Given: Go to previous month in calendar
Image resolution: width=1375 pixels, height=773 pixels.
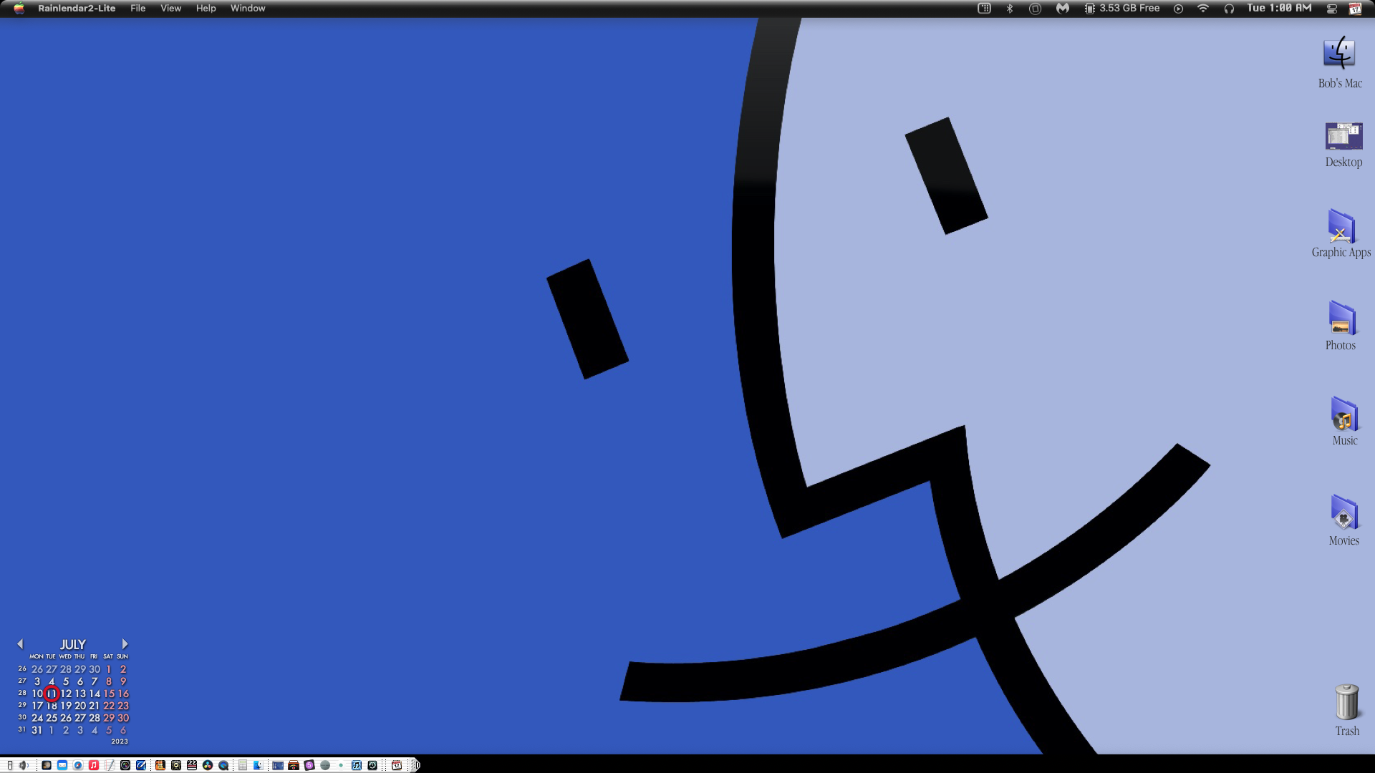Looking at the screenshot, I should tap(20, 644).
